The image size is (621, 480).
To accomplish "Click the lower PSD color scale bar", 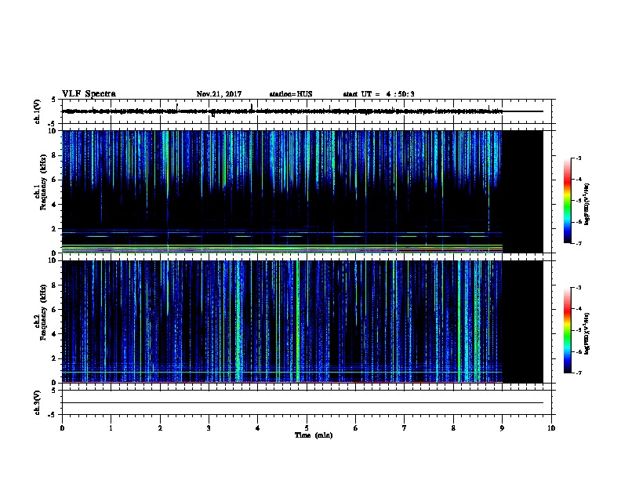I will 567,330.
